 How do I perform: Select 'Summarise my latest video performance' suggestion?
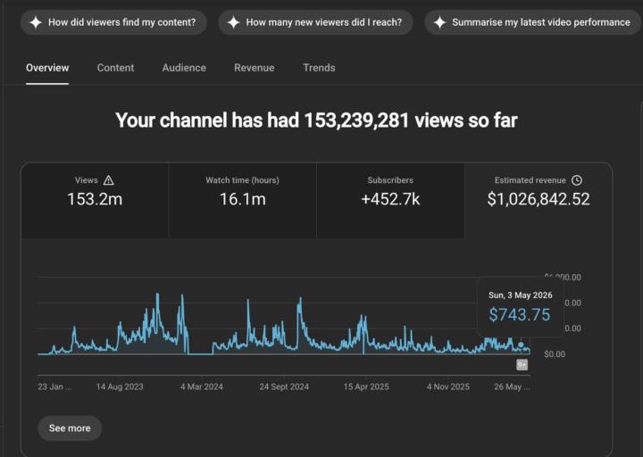(x=532, y=22)
